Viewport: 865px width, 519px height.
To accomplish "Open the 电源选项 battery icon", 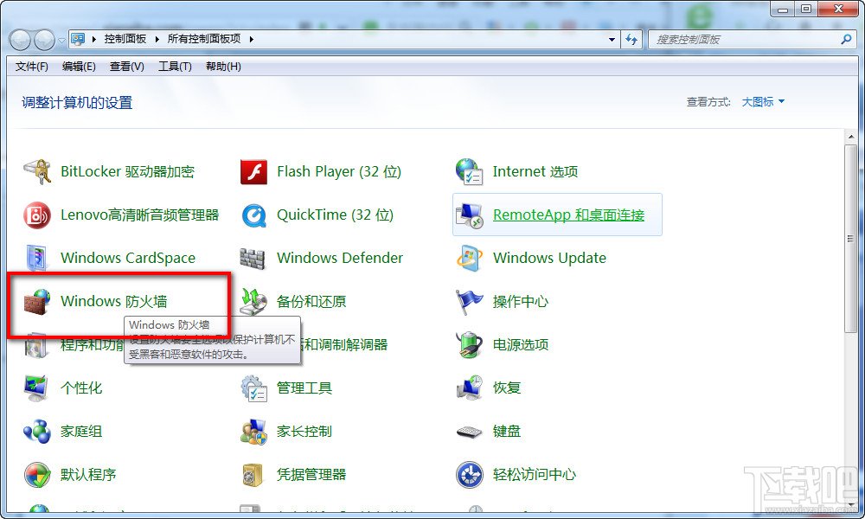I will pyautogui.click(x=470, y=344).
